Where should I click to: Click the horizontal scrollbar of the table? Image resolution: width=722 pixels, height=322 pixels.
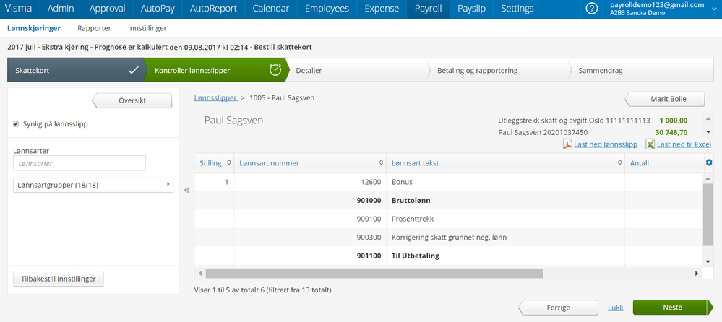tap(374, 274)
